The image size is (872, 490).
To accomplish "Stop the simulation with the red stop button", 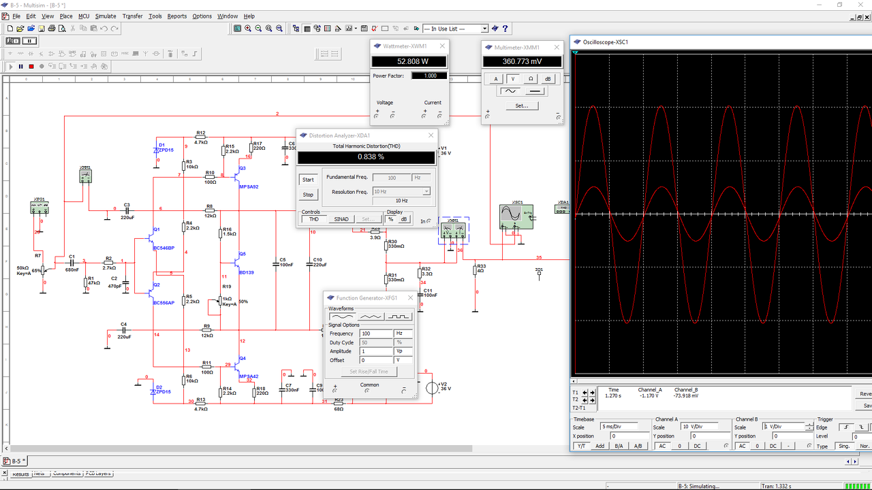I will (x=31, y=67).
